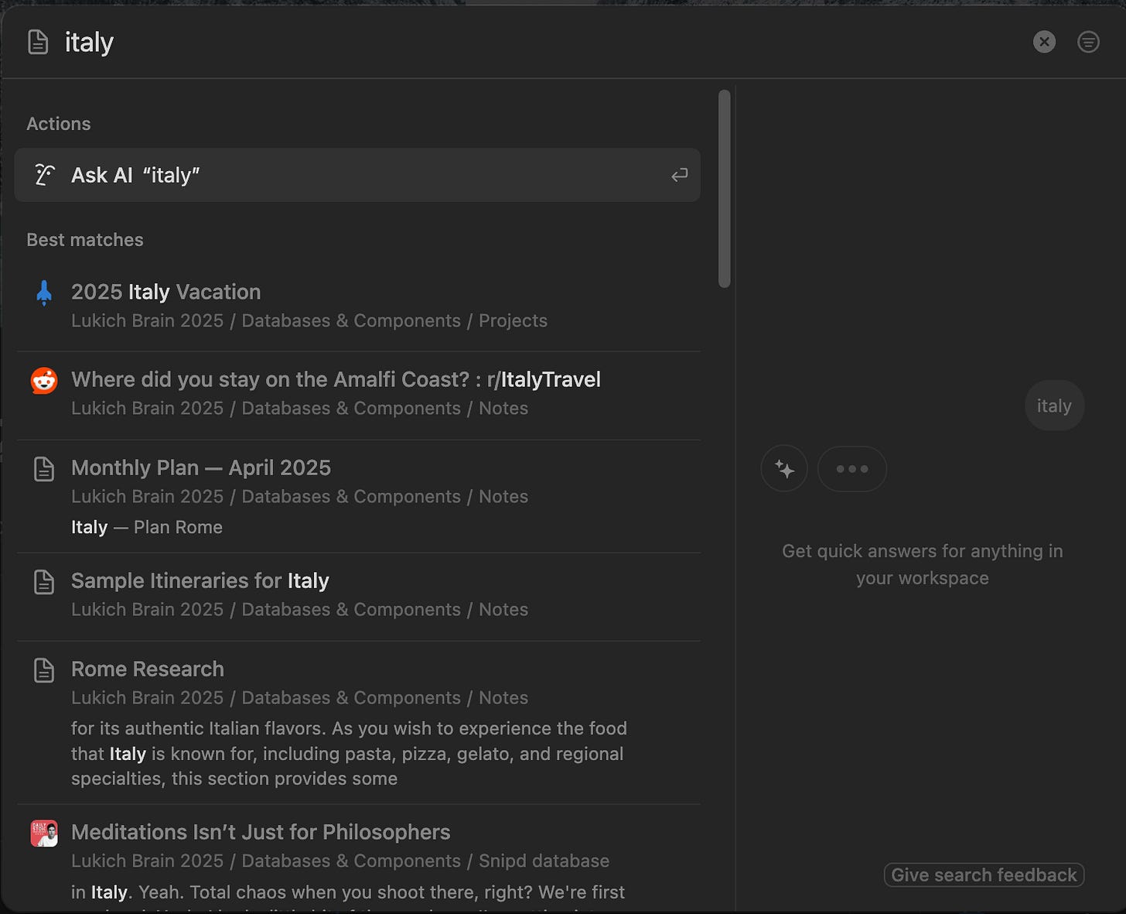Open the "Where did you stay on the Amalfi Coast?" result
This screenshot has height=914, width=1126.
click(x=357, y=394)
